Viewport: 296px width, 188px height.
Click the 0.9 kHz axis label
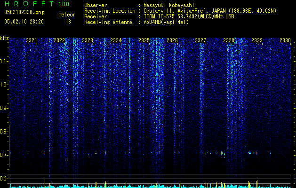pos(4,108)
